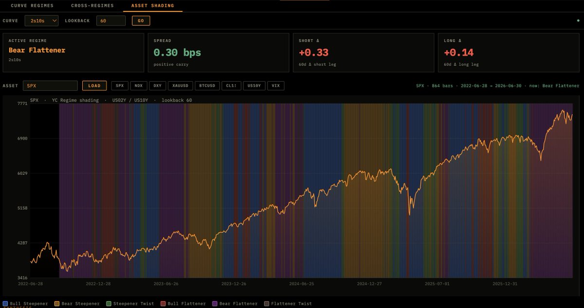Click the green status indicator dot
584x308 pixels.
pos(578,21)
